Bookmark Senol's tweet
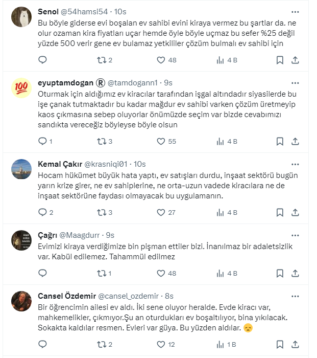Screen dimensions: 317x358 coord(280,60)
